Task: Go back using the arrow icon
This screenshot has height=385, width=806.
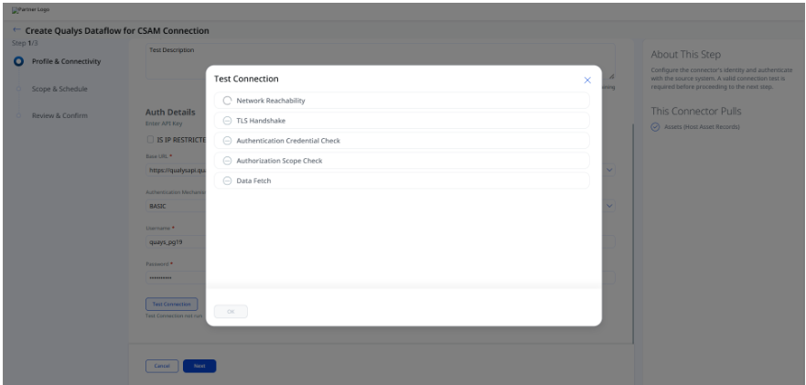Action: 17,30
